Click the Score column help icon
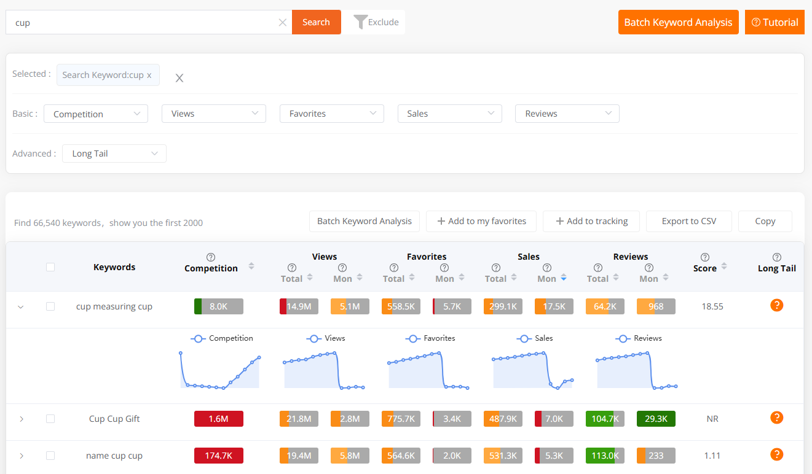812x474 pixels. click(x=704, y=257)
